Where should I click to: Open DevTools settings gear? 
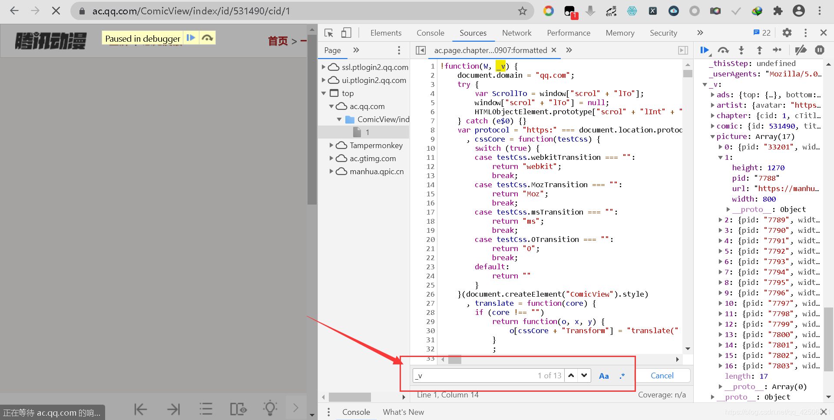click(787, 33)
